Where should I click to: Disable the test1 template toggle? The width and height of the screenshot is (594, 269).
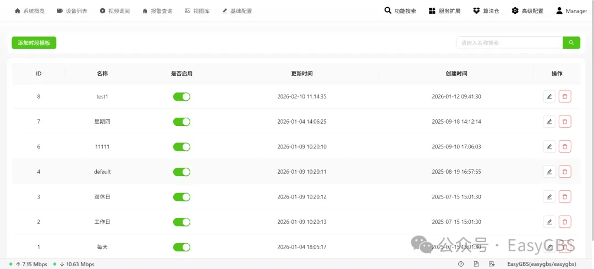(182, 97)
